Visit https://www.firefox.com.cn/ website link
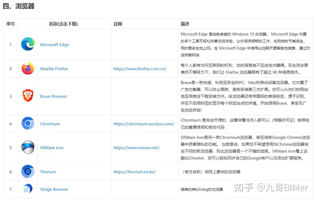Screen dimensions: 316x200 [140, 69]
